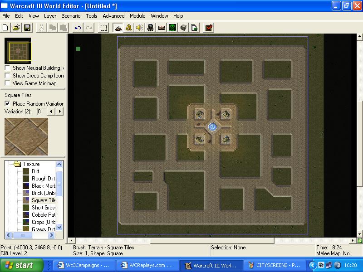Decrease variation with left arrow
The image size is (363, 272).
coord(51,112)
